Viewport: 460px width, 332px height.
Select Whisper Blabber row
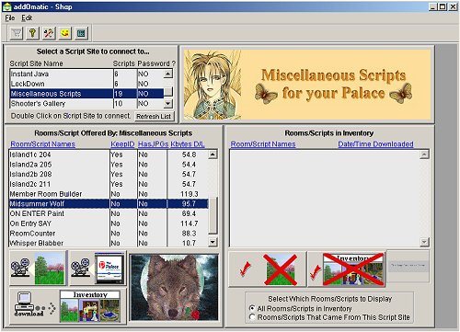tap(109, 243)
